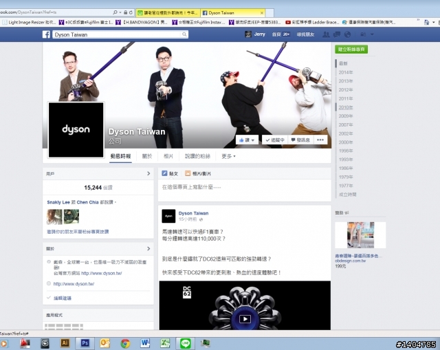
Task: Open the Snakly Lee link
Action: [x=58, y=202]
